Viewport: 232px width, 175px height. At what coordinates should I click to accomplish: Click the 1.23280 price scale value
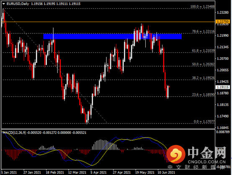pyautogui.click(x=223, y=13)
